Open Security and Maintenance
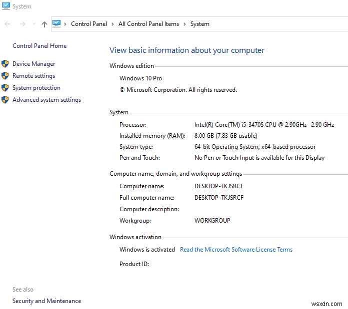This screenshot has width=348, height=309. click(x=46, y=301)
